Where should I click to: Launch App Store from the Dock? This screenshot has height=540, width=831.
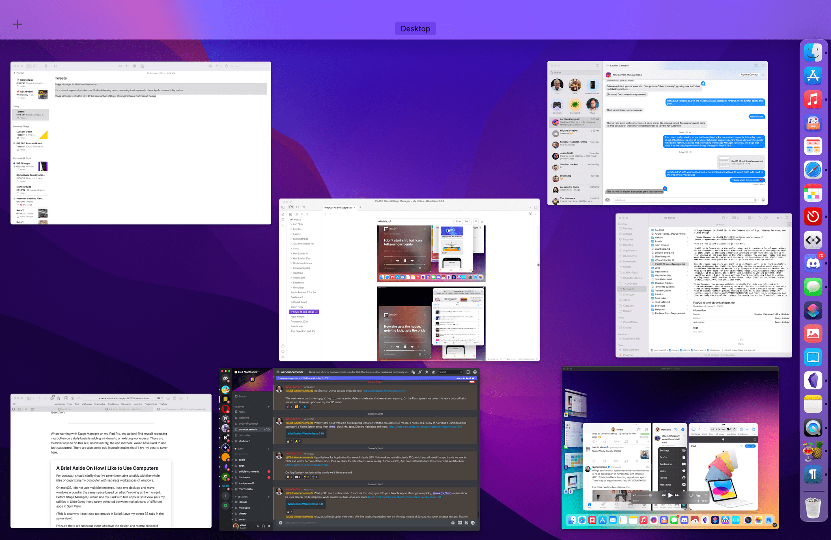pyautogui.click(x=813, y=76)
